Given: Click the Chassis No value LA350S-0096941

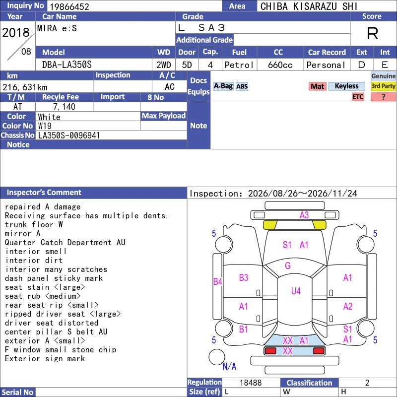Looking at the screenshot, I should 69,135.
